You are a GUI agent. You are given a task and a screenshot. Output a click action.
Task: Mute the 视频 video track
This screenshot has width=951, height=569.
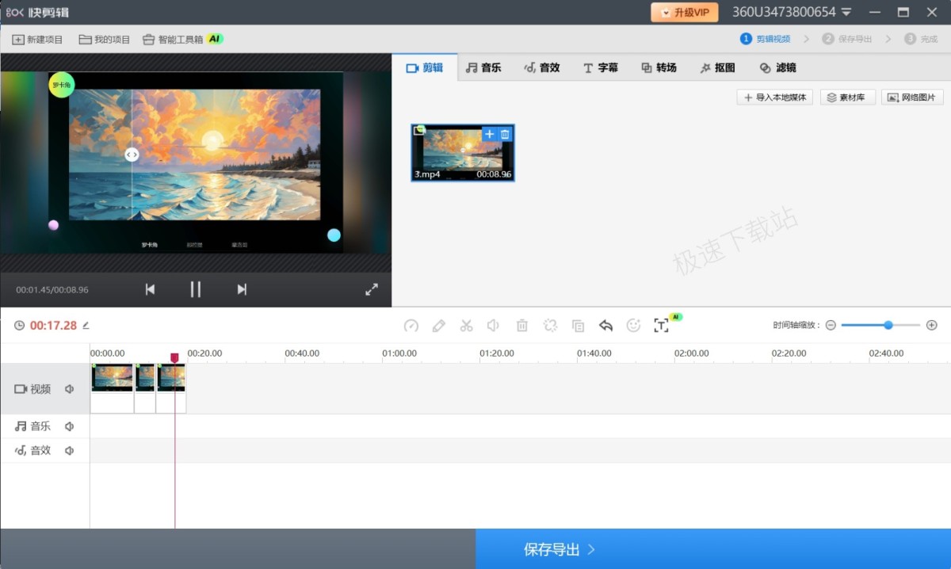pyautogui.click(x=70, y=389)
